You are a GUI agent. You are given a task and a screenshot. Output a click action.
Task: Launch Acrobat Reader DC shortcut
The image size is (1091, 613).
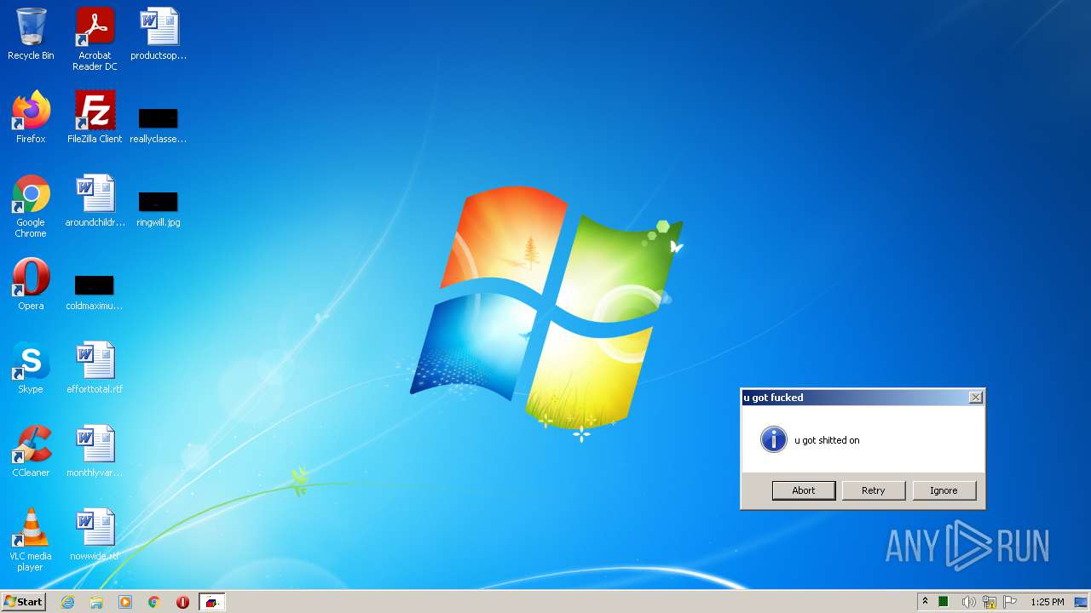[95, 39]
